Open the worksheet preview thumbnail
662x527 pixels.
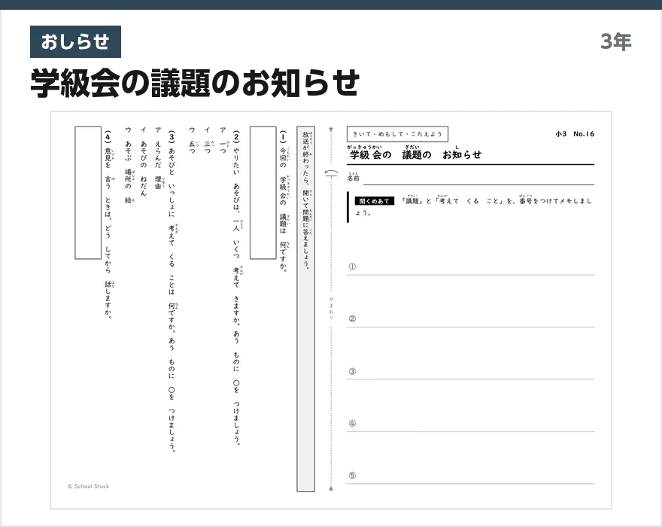(331, 310)
